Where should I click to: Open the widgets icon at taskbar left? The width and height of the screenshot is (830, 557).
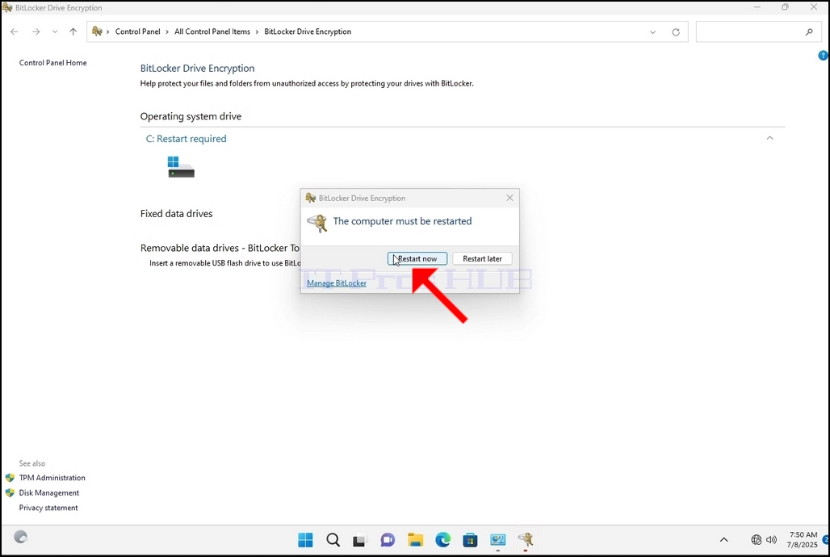tap(21, 537)
